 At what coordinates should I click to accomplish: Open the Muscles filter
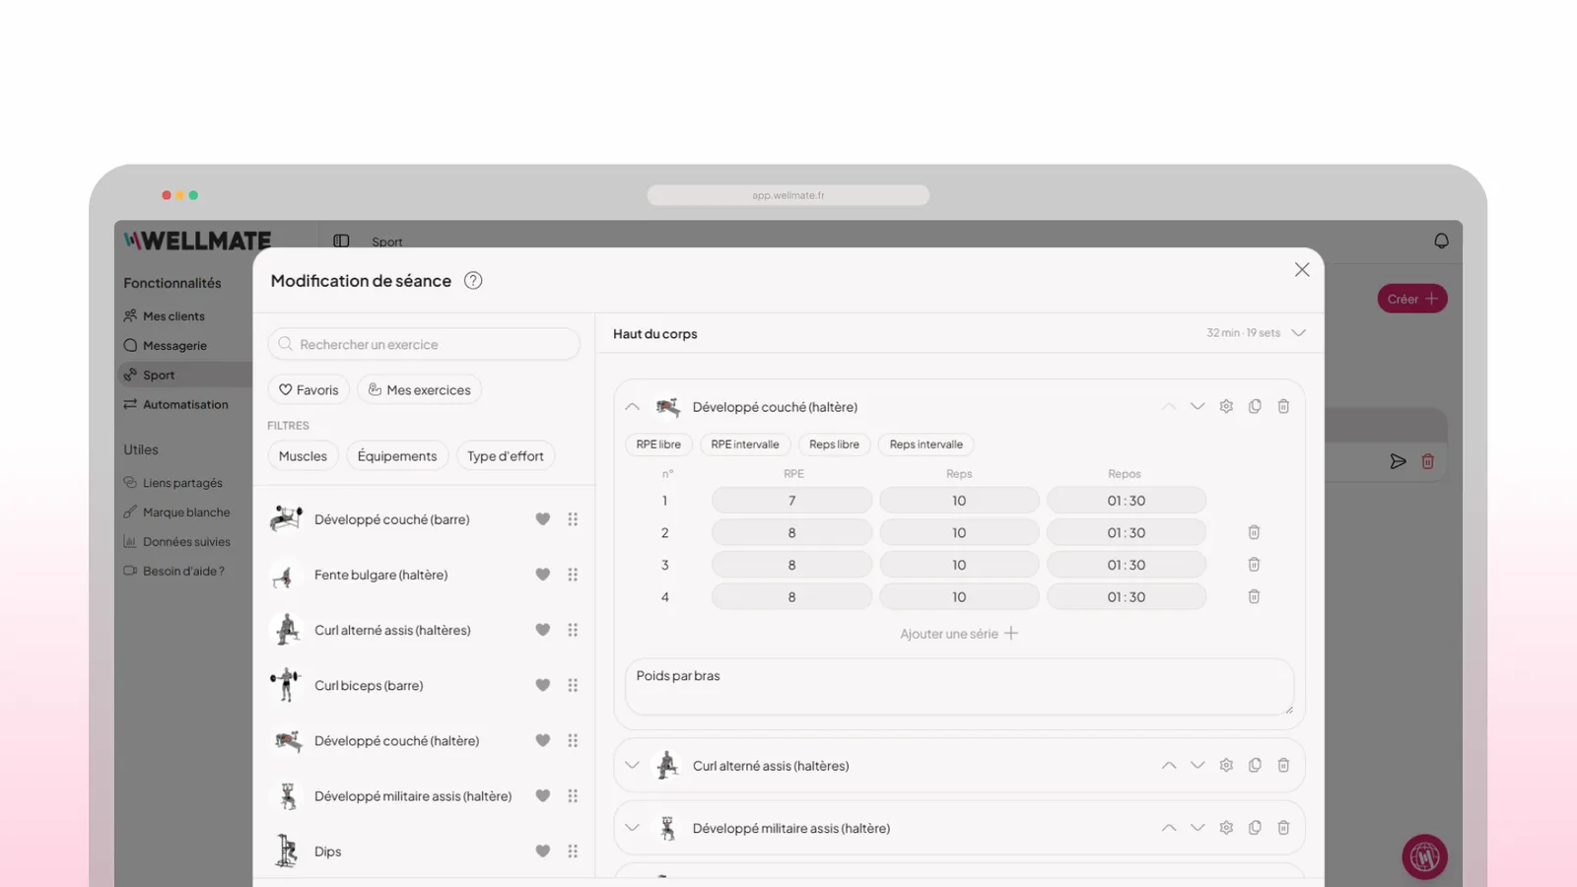click(303, 456)
